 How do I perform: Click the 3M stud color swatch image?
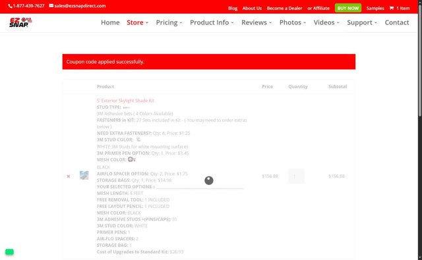[x=138, y=139]
